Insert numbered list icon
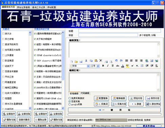165x128 pixels. click(x=142, y=66)
